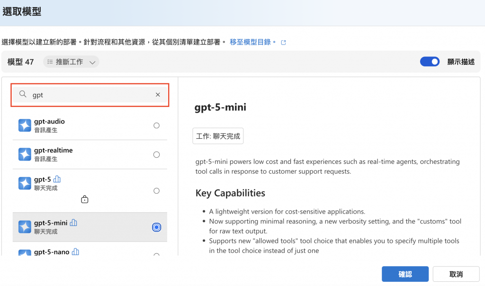Click the gpt-realtime model icon
Image resolution: width=485 pixels, height=286 pixels.
pyautogui.click(x=25, y=154)
